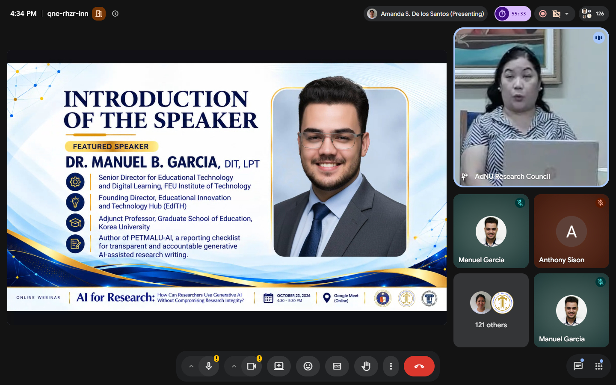Leave the call with red hang-up button
Viewport: 616px width, 385px height.
coord(419,366)
